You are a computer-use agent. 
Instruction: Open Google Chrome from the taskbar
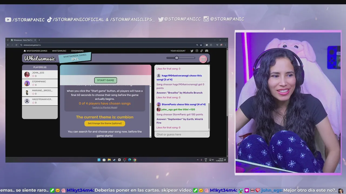[x=135, y=160]
